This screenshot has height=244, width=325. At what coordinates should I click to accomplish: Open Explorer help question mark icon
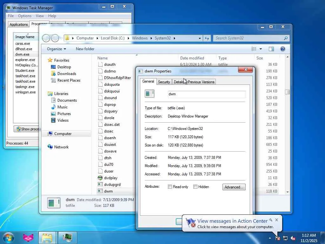[283, 49]
